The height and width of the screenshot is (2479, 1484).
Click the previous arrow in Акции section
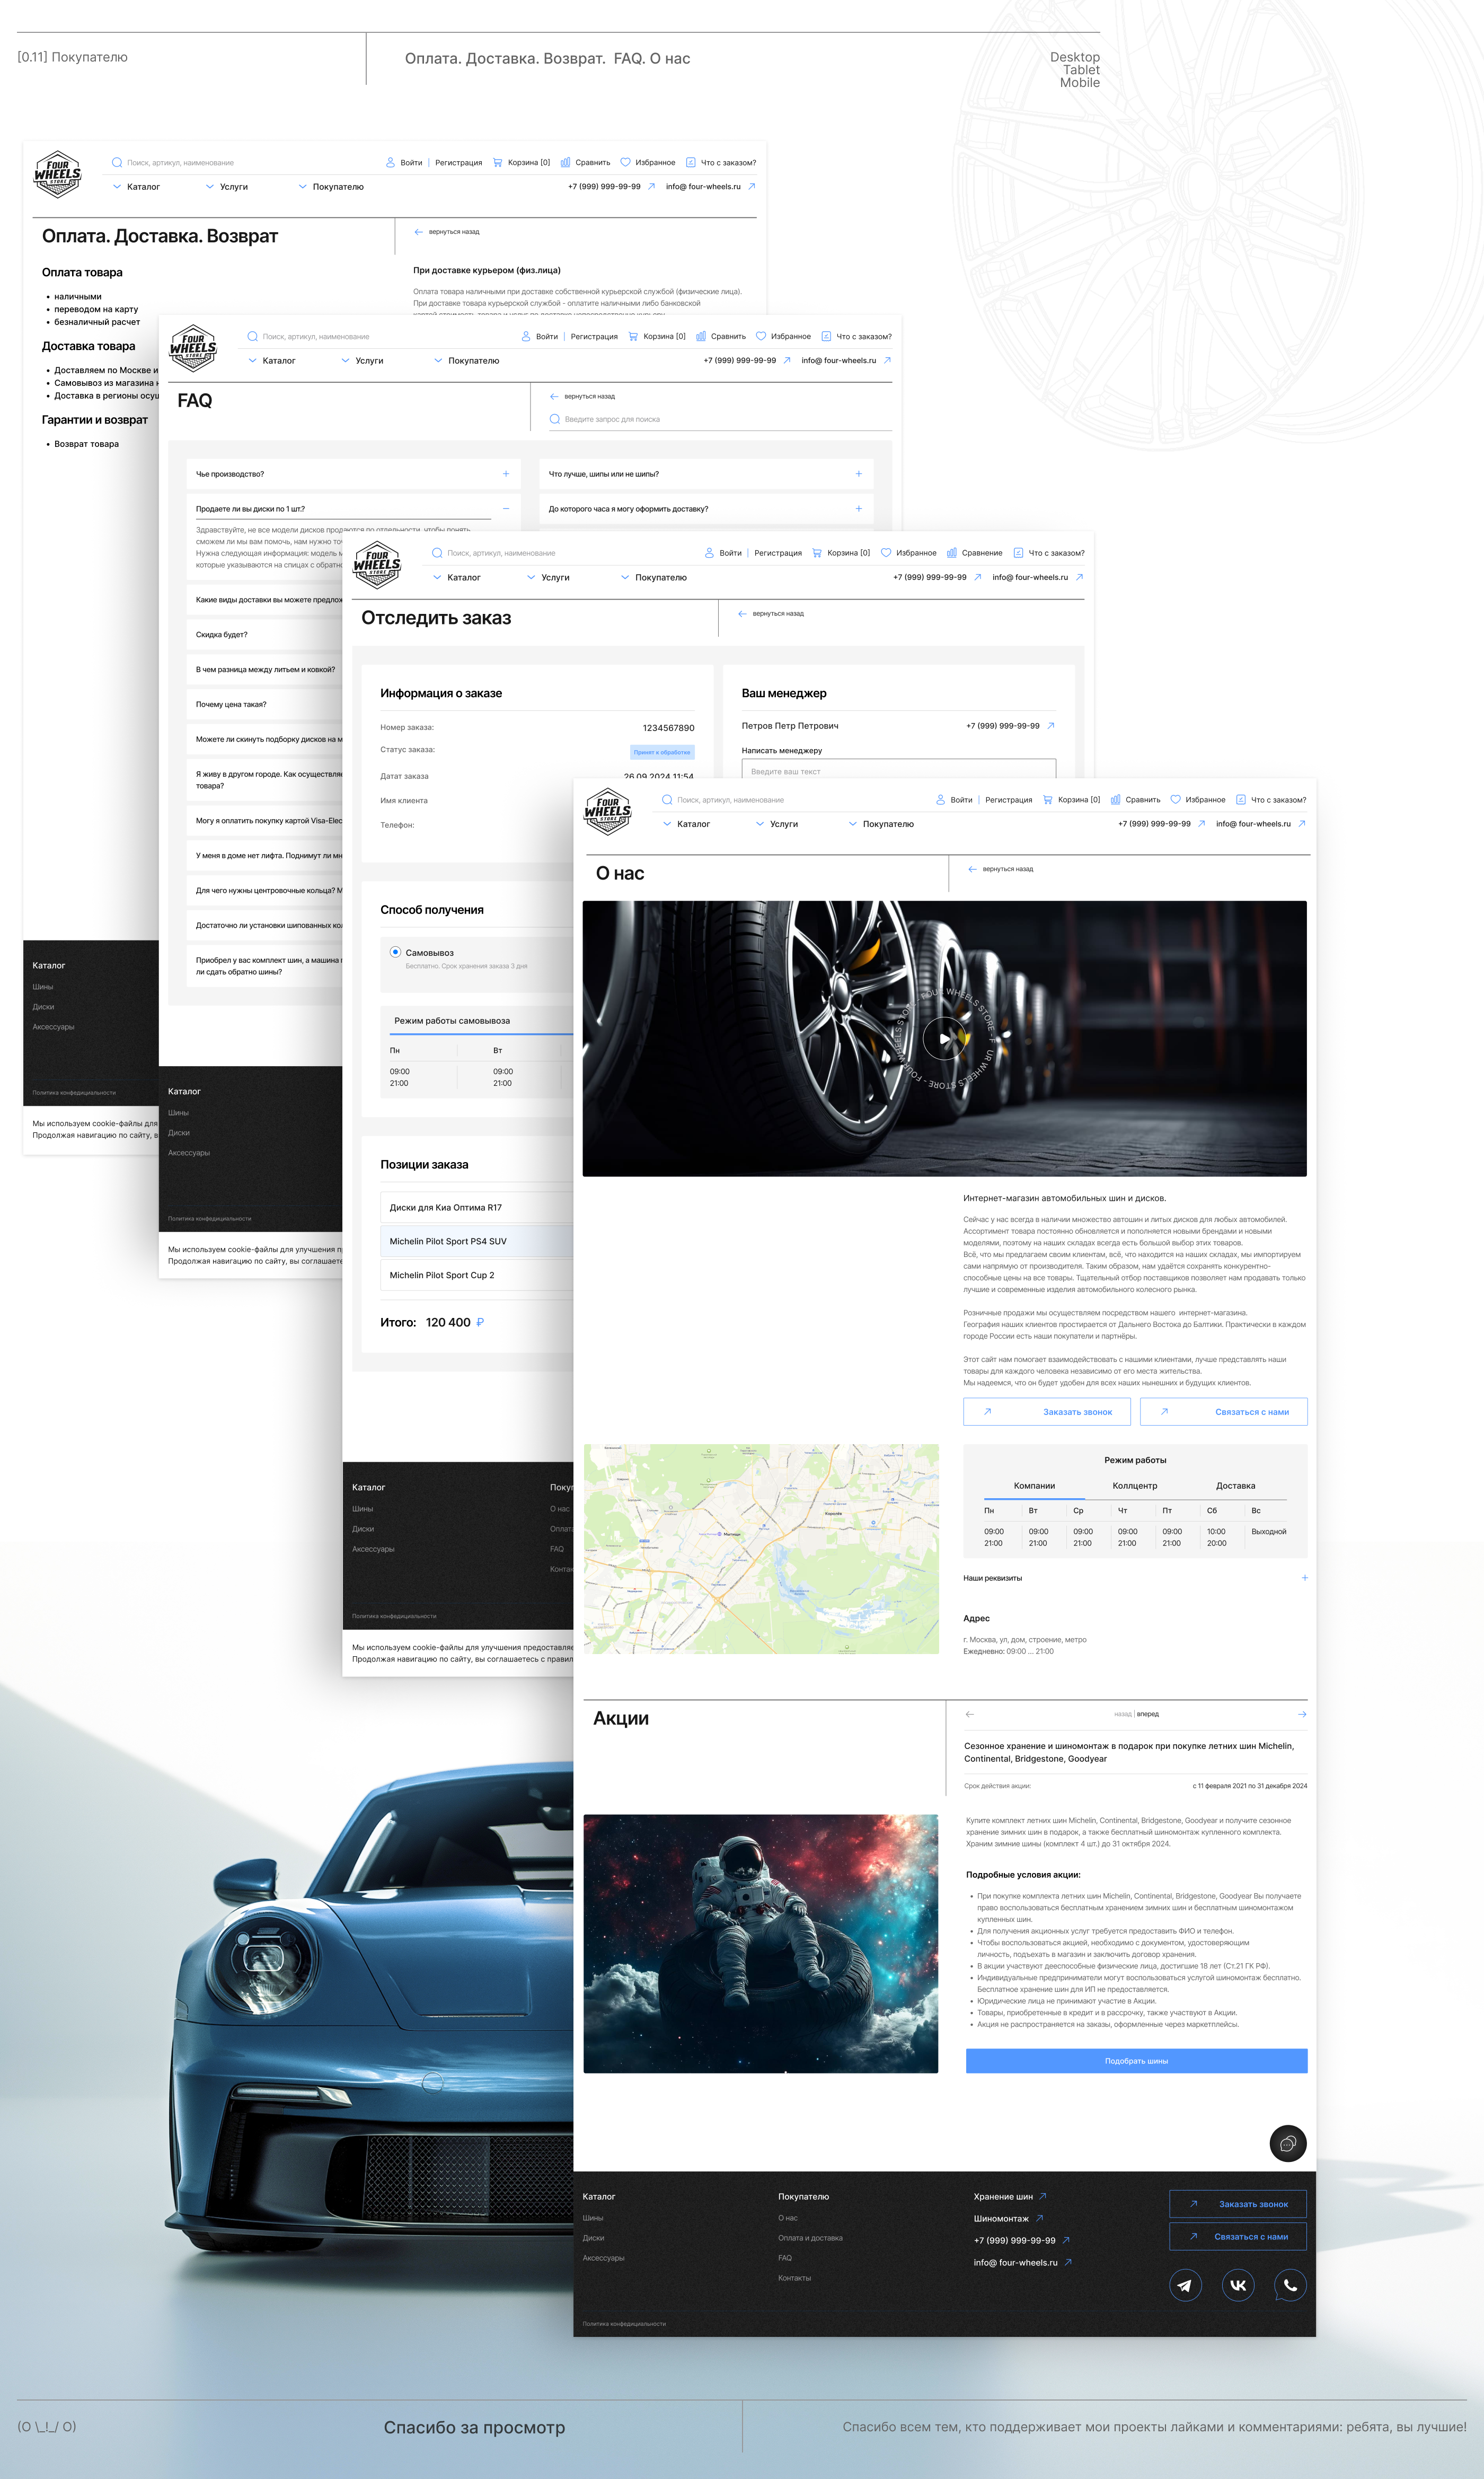(x=969, y=1714)
